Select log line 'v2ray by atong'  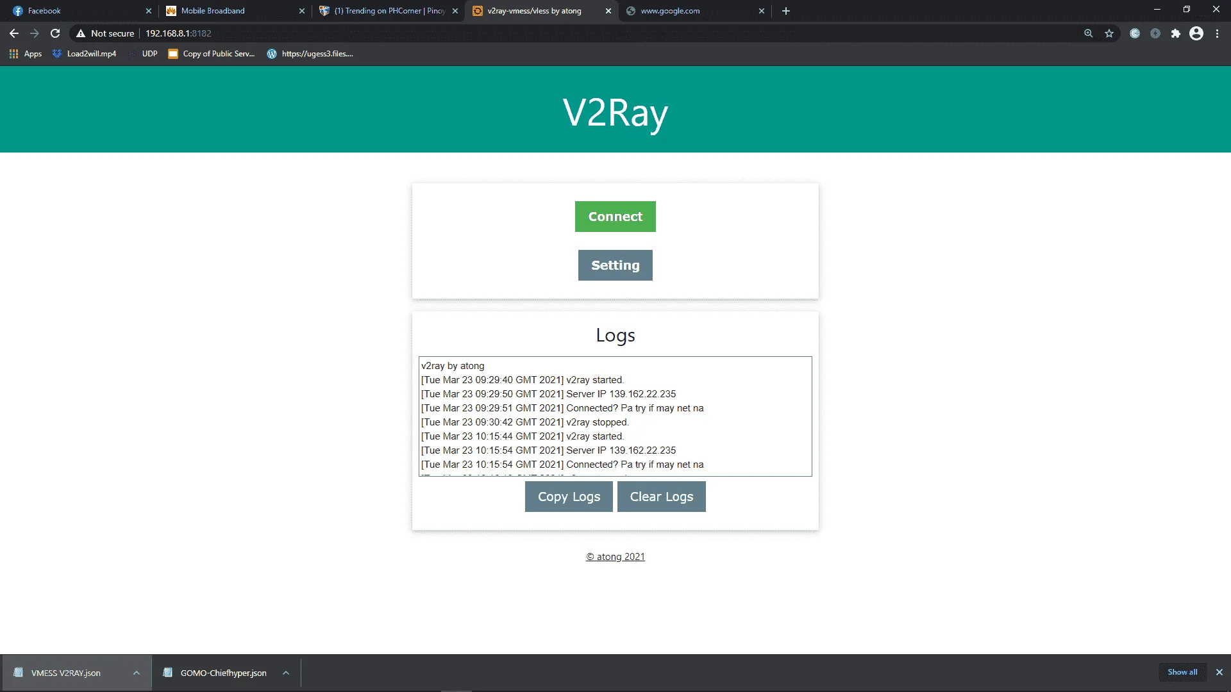(453, 366)
